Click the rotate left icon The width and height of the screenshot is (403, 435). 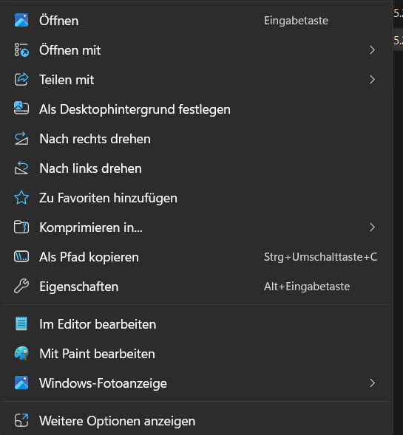[x=21, y=168]
